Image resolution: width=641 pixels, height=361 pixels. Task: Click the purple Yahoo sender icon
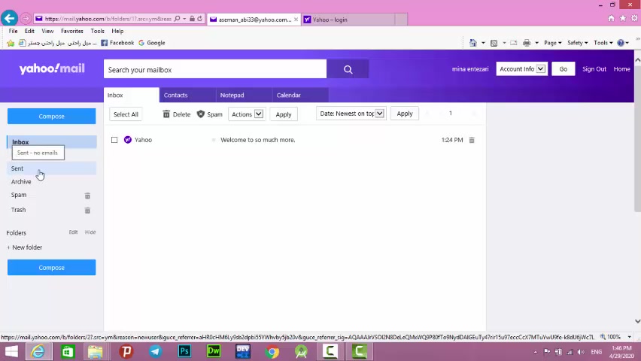click(x=128, y=140)
